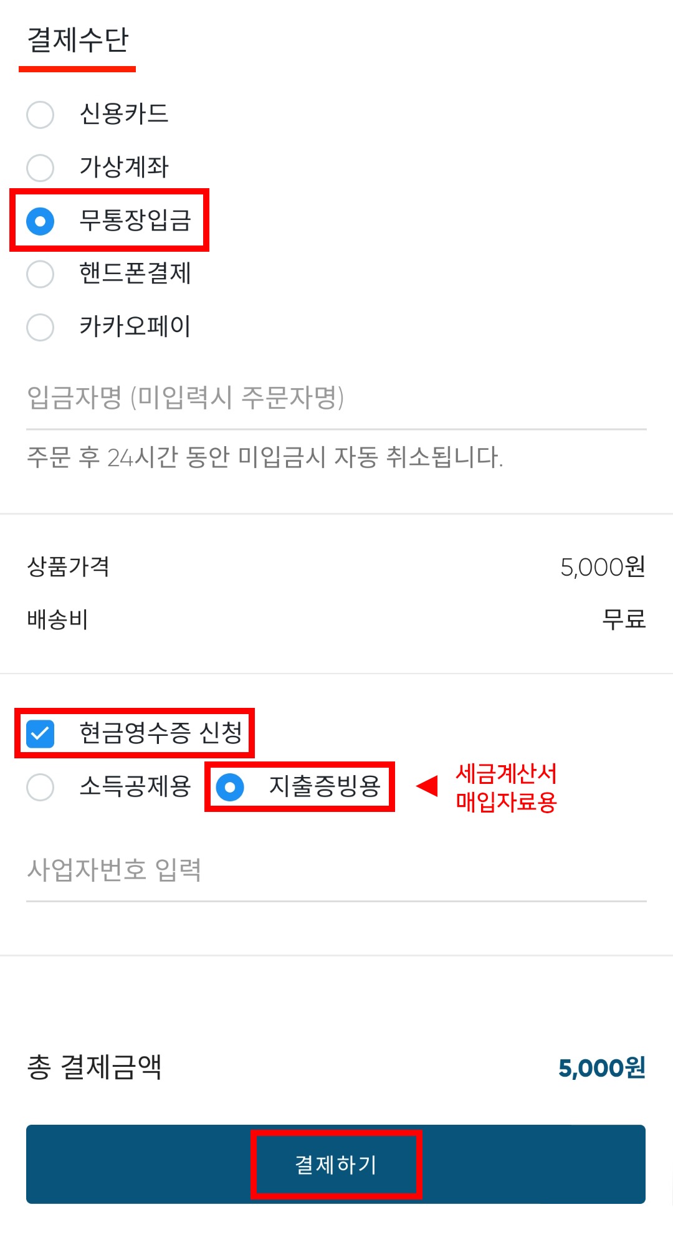
Task: Toggle the 현금영수증 신청 checkbox
Action: coord(41,733)
